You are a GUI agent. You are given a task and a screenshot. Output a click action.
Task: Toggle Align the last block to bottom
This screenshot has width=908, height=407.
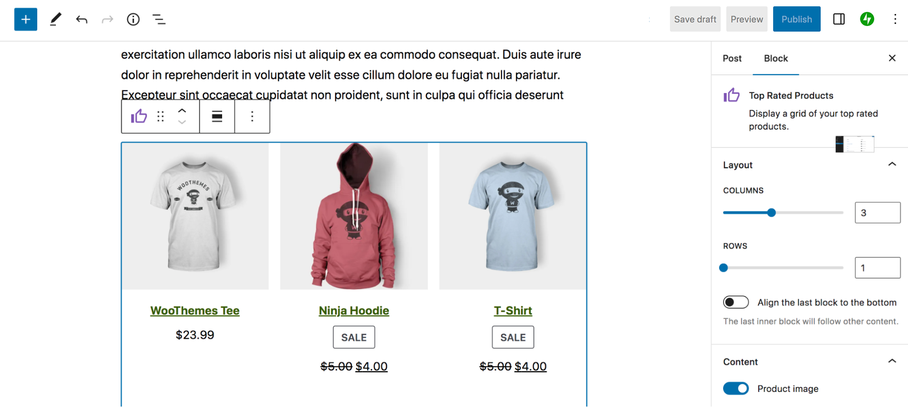pos(736,302)
